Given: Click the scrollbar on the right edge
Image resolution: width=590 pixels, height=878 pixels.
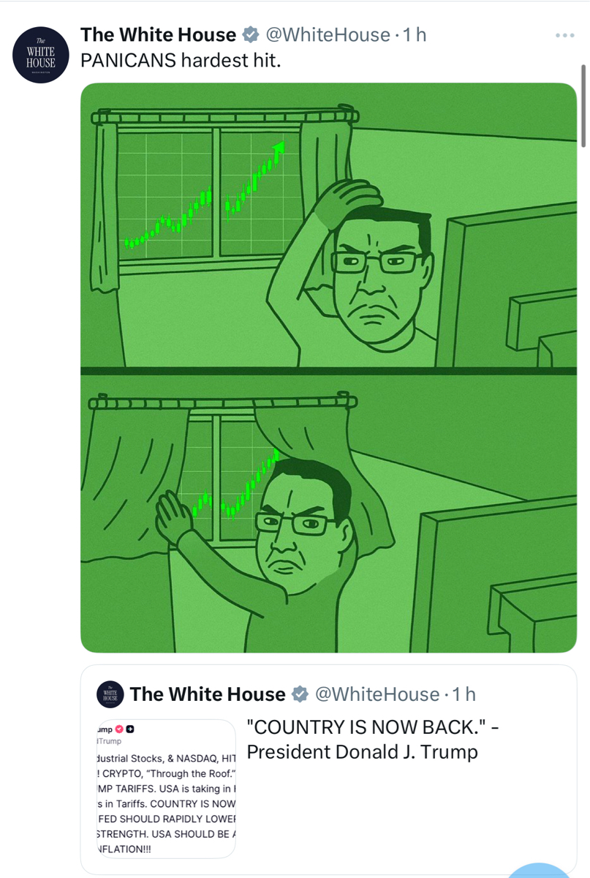Looking at the screenshot, I should (x=583, y=107).
